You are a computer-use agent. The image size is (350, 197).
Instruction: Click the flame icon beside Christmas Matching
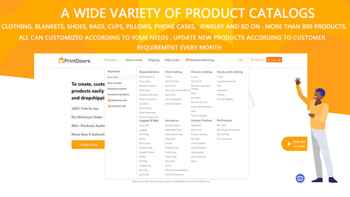[187, 60]
